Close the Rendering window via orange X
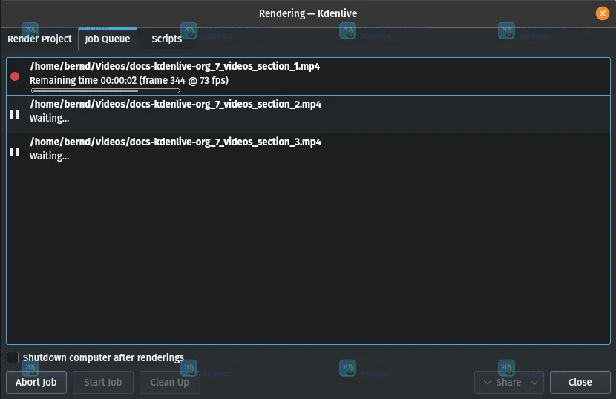The height and width of the screenshot is (399, 616). click(602, 13)
